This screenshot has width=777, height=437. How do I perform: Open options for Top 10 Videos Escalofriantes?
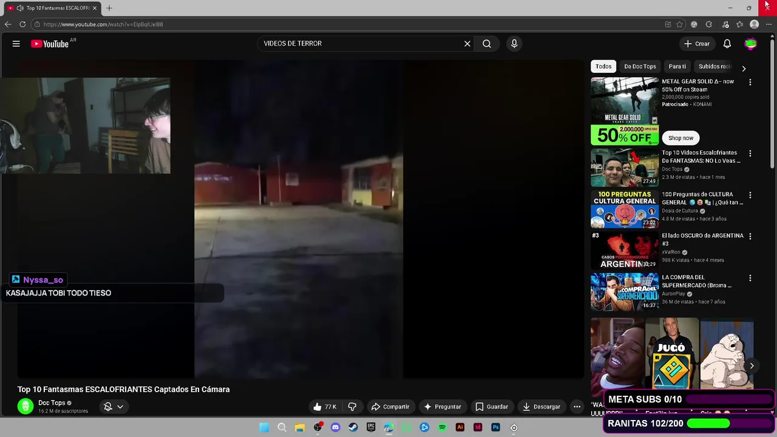(x=750, y=154)
